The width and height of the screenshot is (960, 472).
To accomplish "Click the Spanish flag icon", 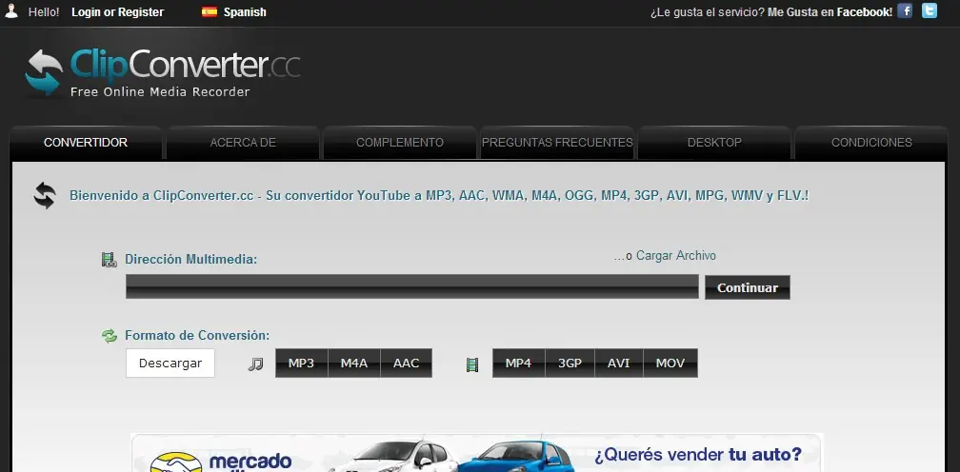I will click(210, 11).
